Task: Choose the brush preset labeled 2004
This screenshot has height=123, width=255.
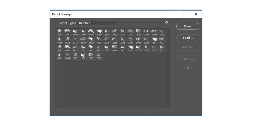Action: tap(154, 32)
